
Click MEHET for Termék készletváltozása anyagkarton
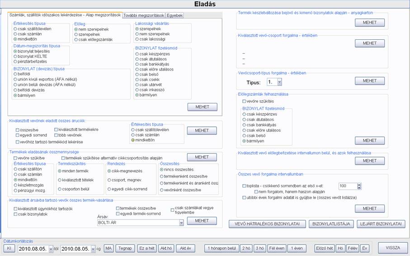click(x=369, y=23)
